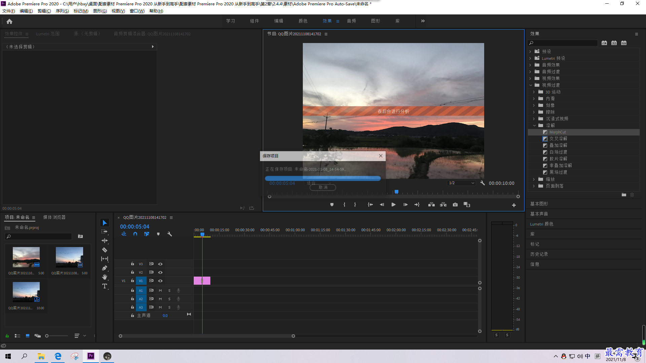Select the pink clip on V1 track
This screenshot has height=363, width=646.
point(202,281)
